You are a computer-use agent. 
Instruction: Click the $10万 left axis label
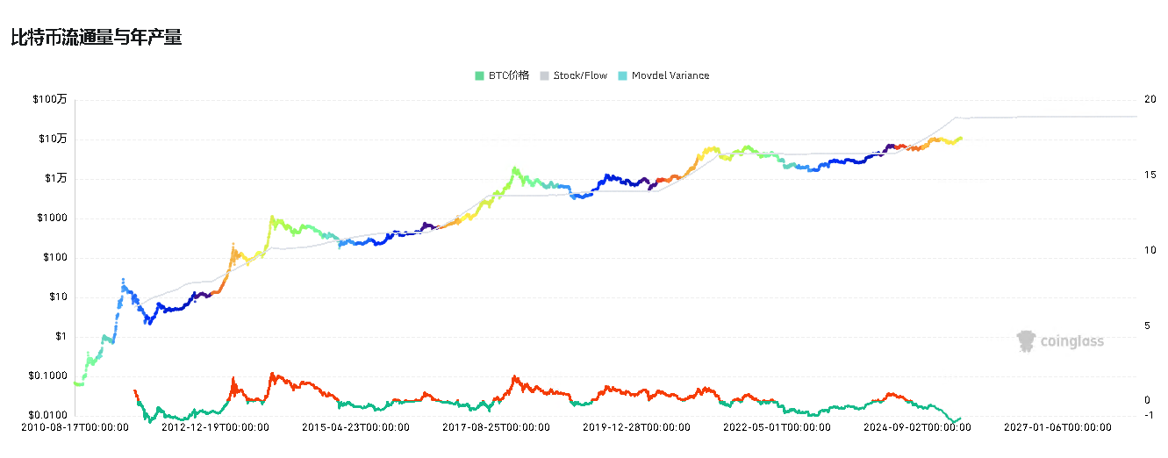click(51, 139)
